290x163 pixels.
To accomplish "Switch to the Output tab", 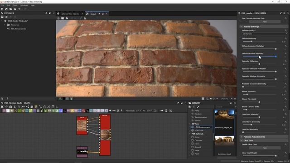I will (93, 14).
